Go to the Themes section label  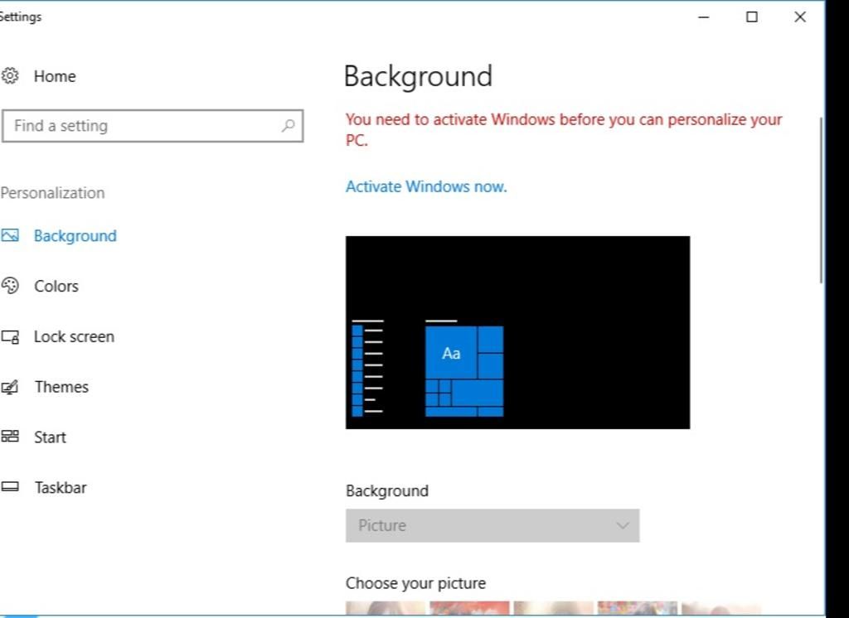point(61,387)
